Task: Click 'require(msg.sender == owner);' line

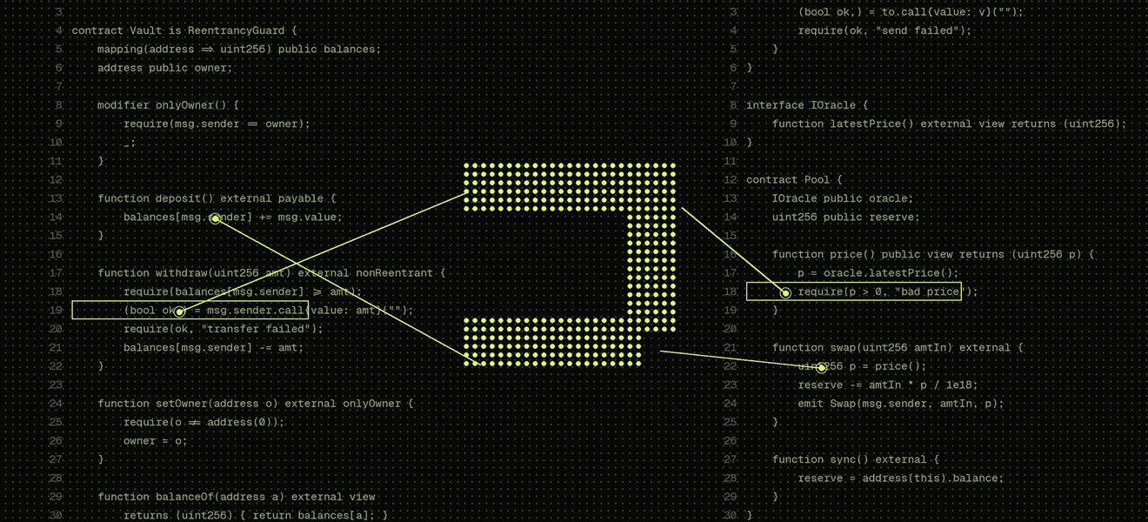Action: point(217,124)
